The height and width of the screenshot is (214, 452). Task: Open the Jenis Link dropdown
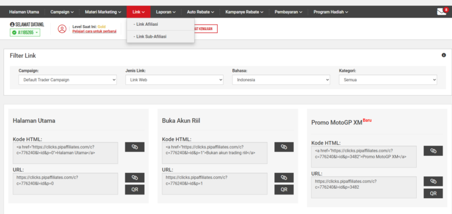pos(174,80)
